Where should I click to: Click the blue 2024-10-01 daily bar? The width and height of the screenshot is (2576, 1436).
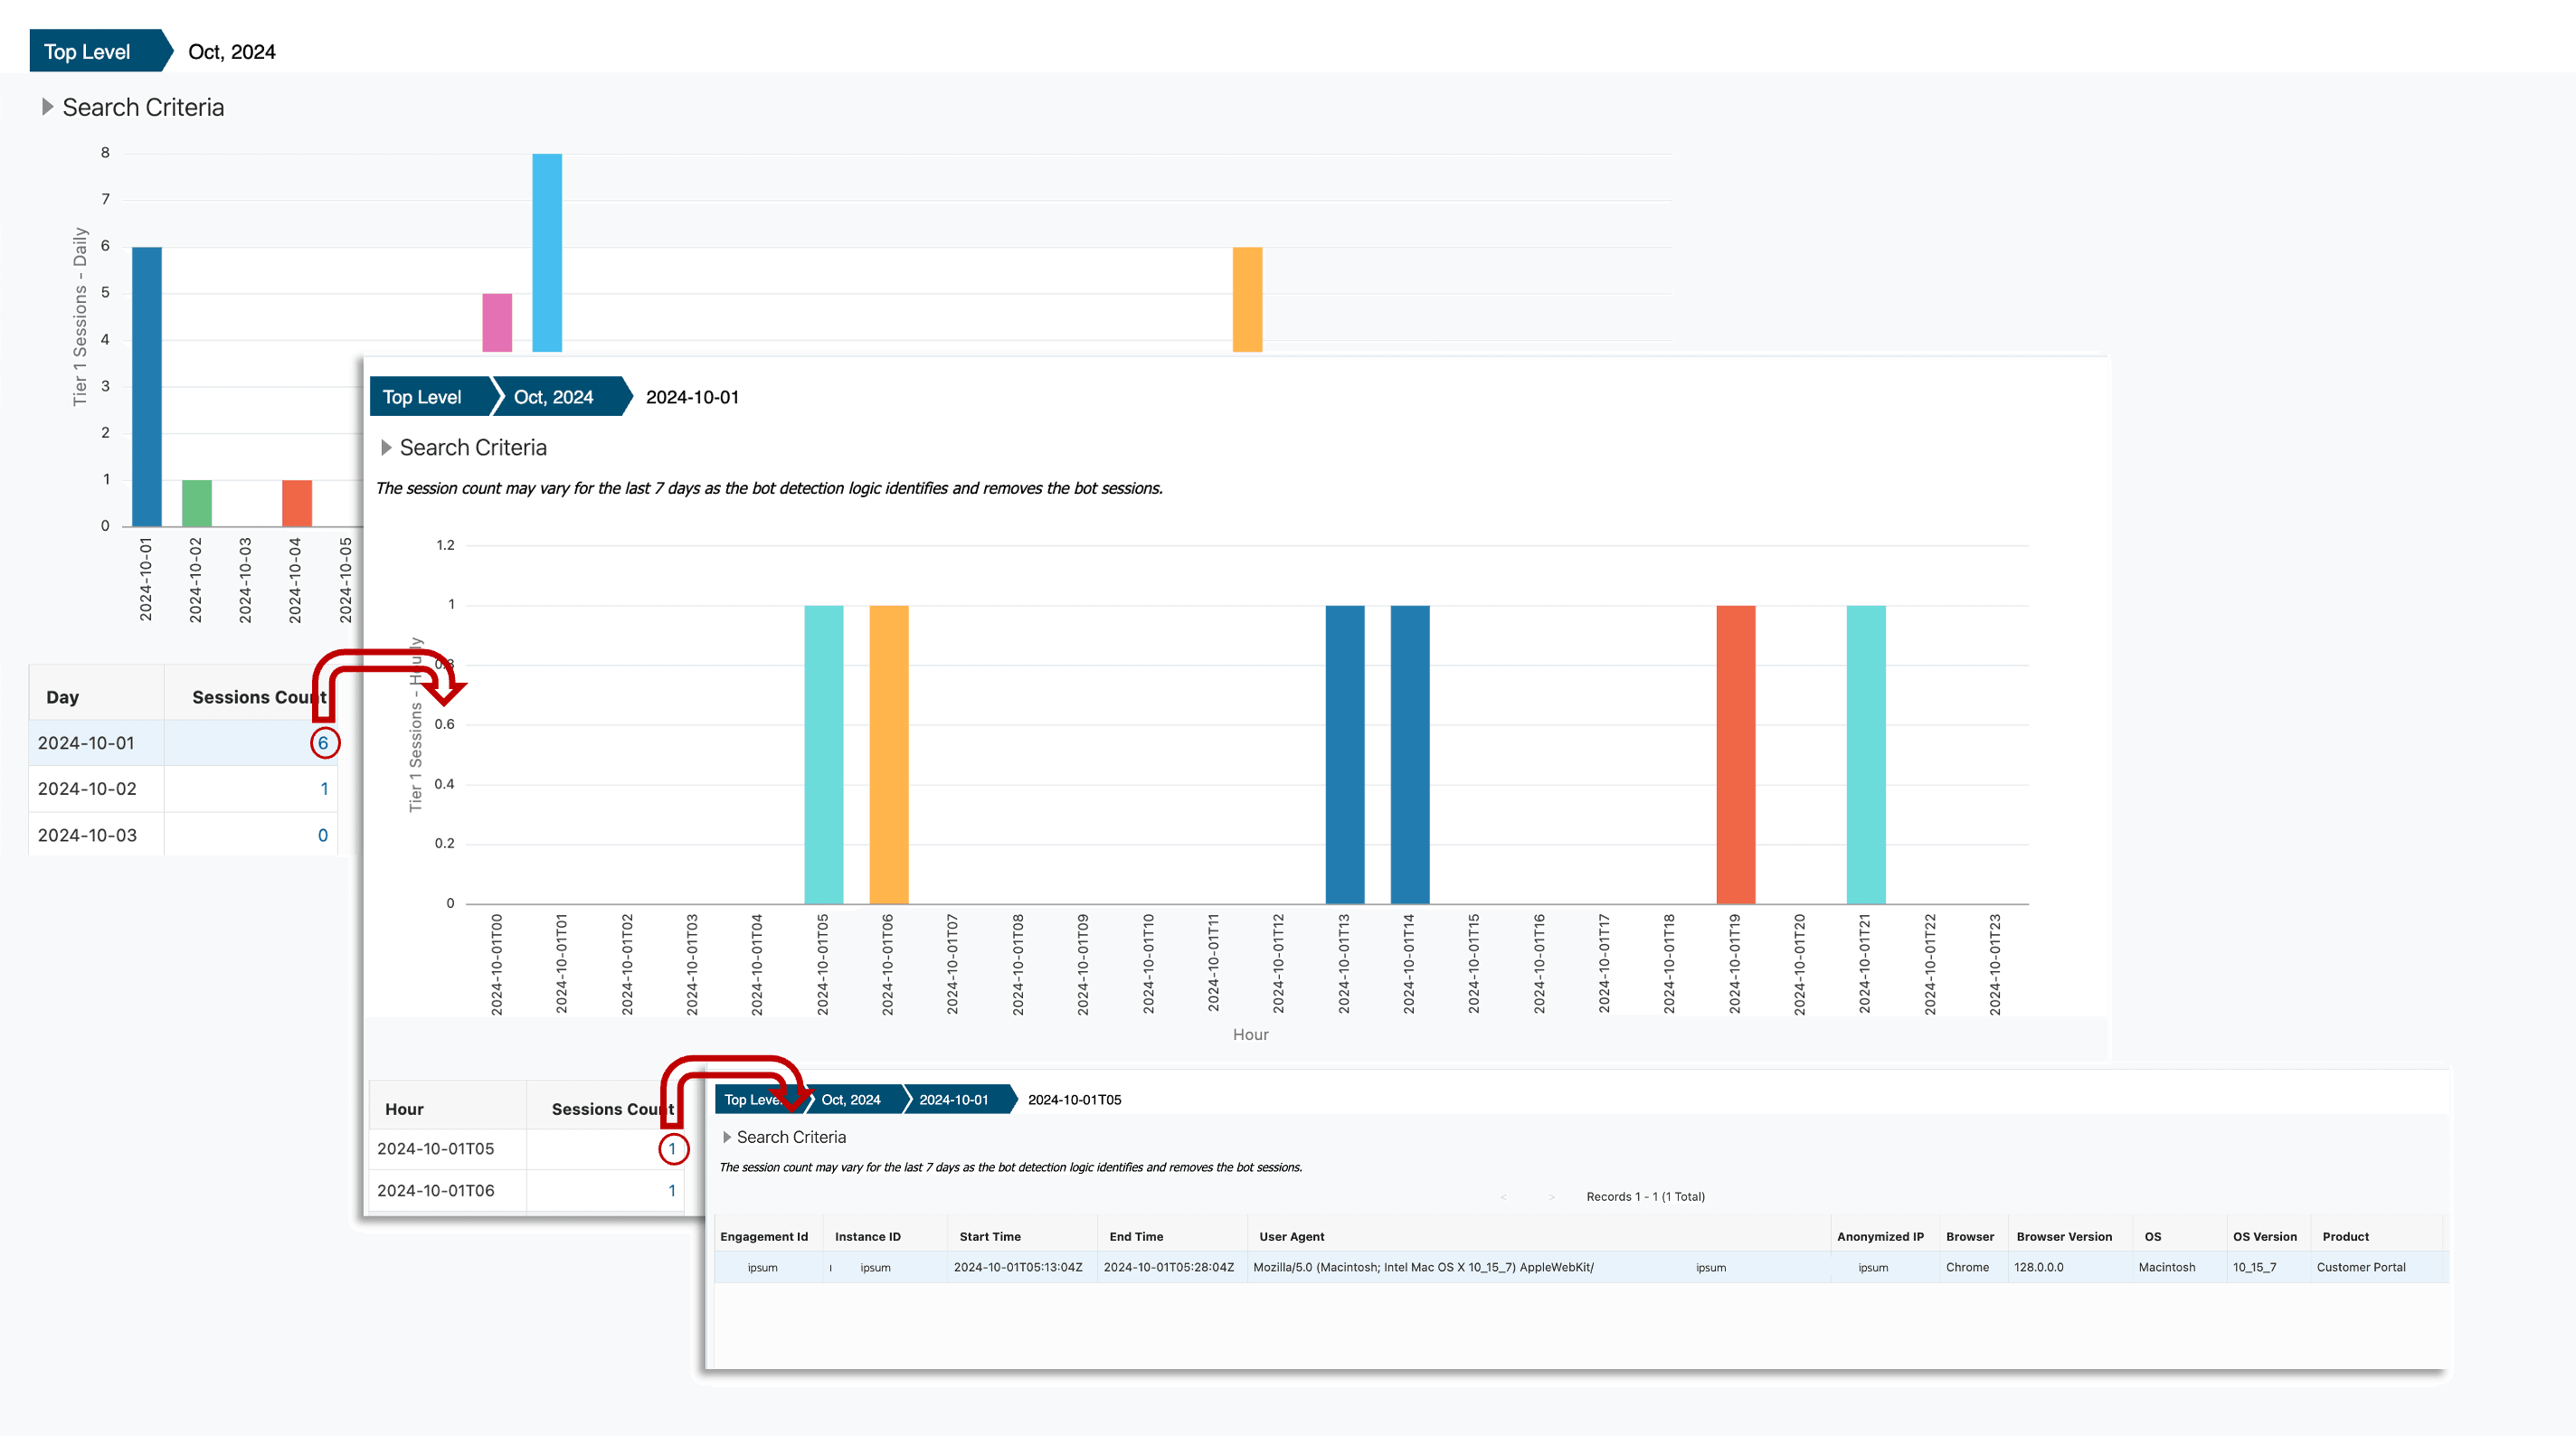(x=146, y=386)
